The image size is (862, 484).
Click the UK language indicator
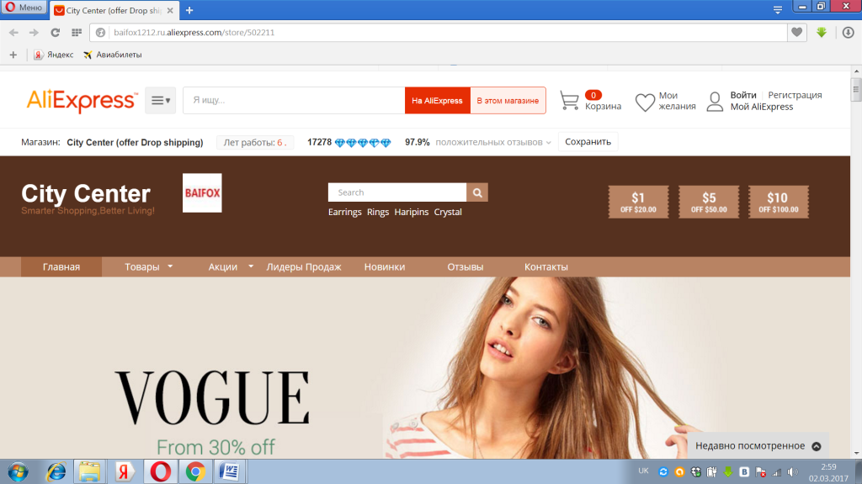(x=643, y=471)
